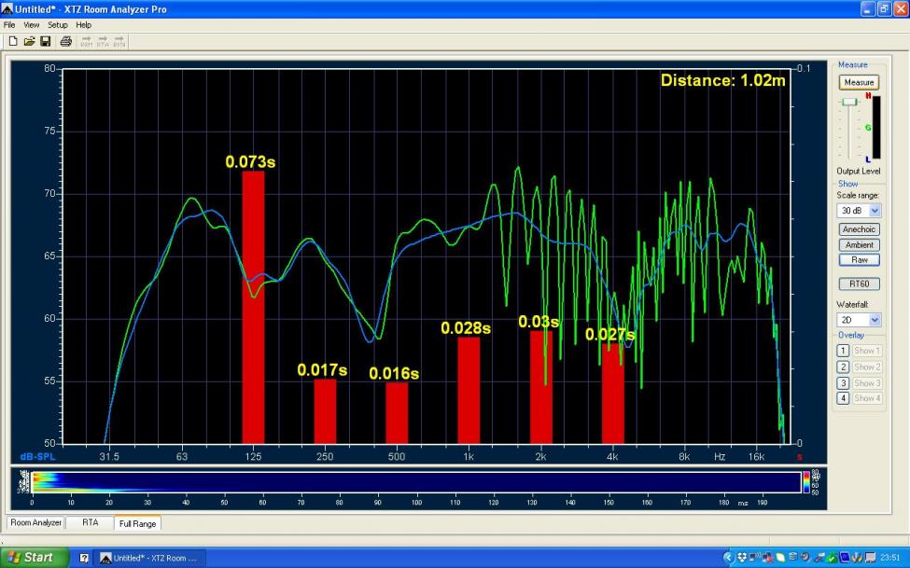Click the Save floppy disk icon
Viewport: 910px width, 568px height.
(46, 41)
